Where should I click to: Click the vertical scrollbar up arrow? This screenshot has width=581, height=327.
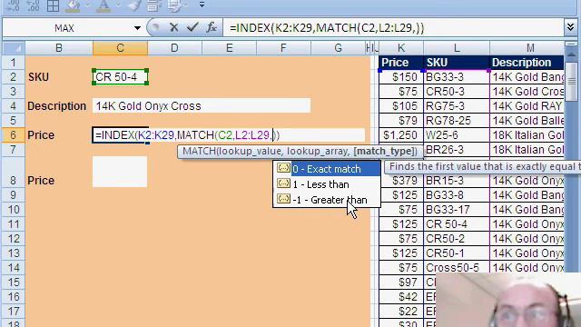tap(571, 55)
